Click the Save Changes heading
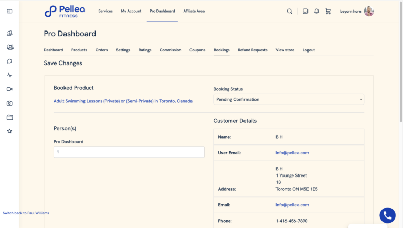This screenshot has width=403, height=228. (63, 63)
